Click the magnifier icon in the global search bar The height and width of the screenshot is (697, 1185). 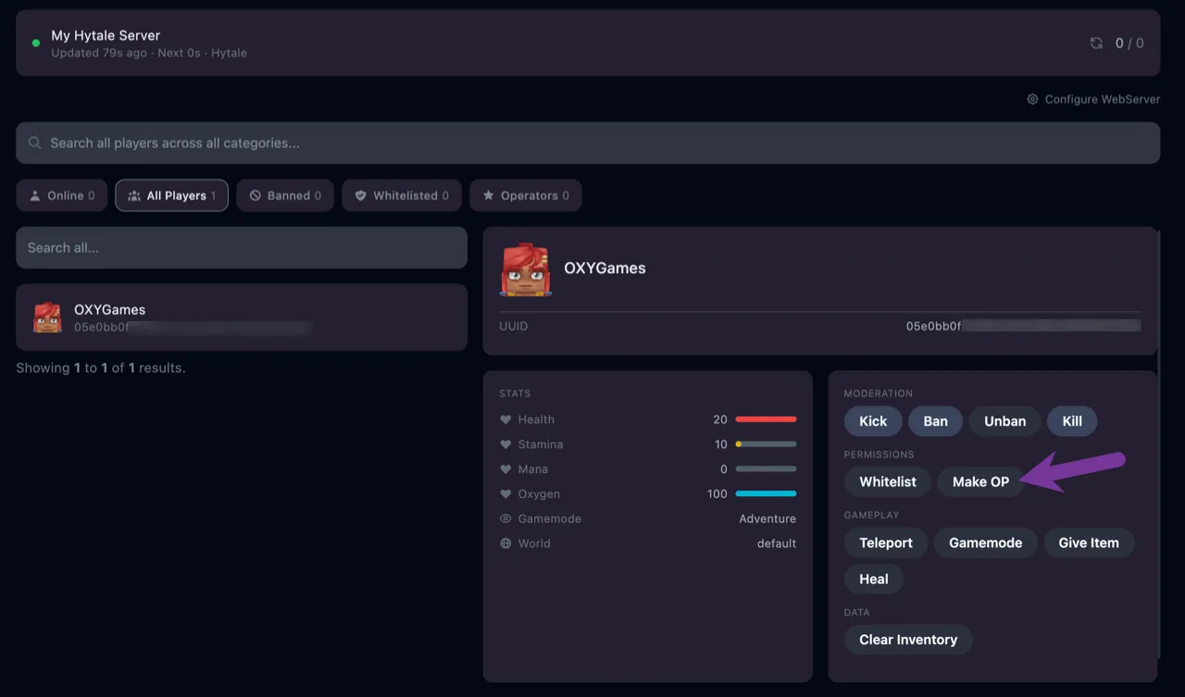point(35,143)
